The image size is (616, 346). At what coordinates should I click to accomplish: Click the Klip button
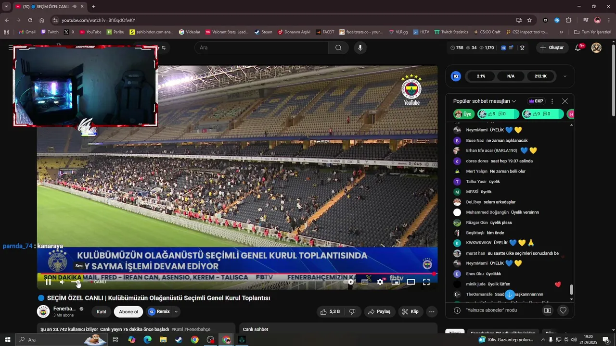click(410, 311)
